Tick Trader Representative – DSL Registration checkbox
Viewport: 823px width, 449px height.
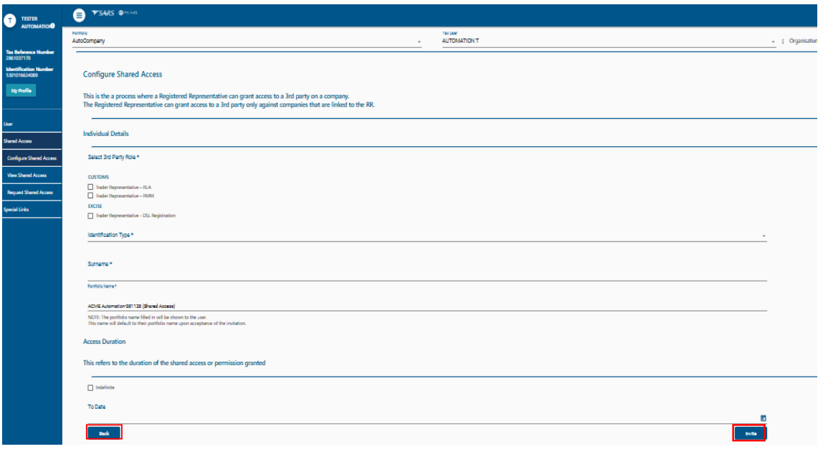(x=90, y=215)
